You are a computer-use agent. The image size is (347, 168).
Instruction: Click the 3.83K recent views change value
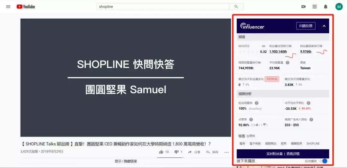pyautogui.click(x=289, y=85)
